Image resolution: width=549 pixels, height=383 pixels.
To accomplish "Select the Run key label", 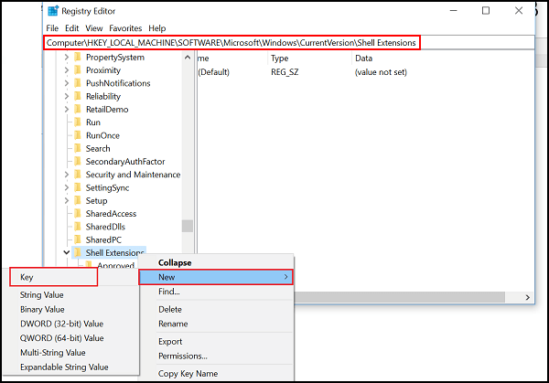I will [x=93, y=122].
